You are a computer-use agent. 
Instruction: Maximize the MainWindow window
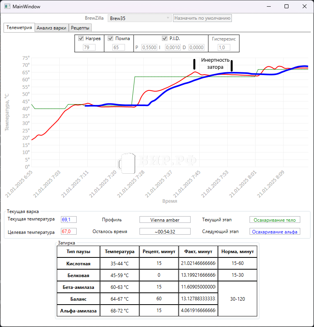tap(286, 7)
